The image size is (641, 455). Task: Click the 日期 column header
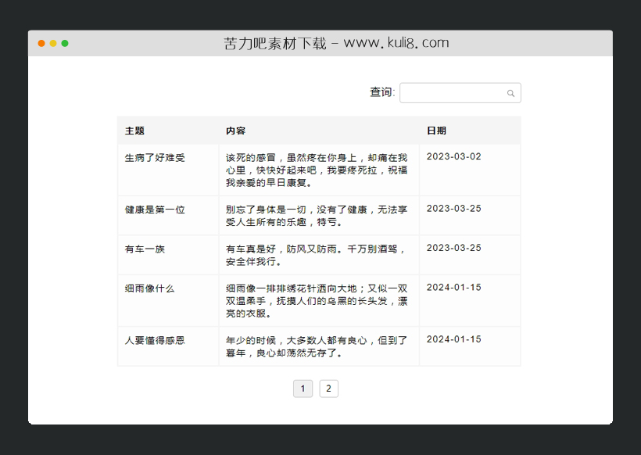pyautogui.click(x=435, y=131)
